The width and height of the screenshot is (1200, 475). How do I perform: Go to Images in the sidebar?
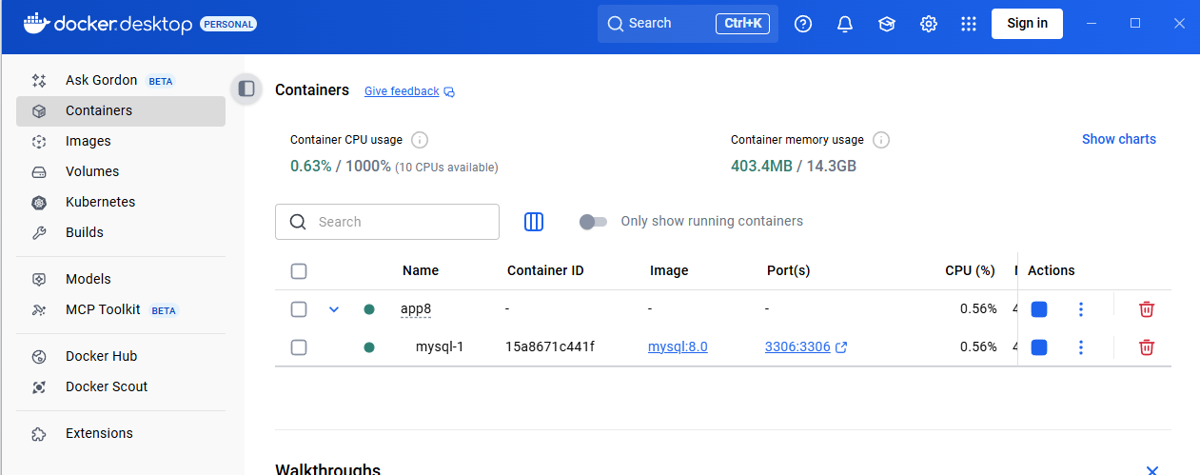(121, 141)
